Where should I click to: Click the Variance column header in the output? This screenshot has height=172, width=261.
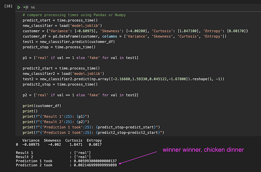pos(31,140)
